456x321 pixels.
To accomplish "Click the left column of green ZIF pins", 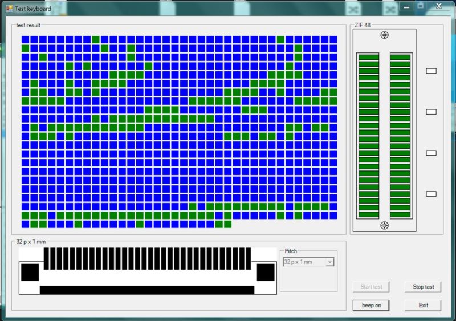I will click(368, 136).
